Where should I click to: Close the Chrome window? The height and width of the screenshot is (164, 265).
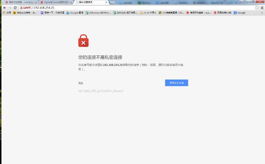point(260,1)
